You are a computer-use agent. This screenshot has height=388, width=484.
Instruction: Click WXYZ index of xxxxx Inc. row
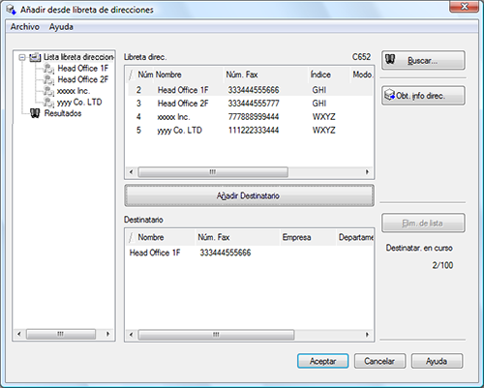tap(323, 117)
